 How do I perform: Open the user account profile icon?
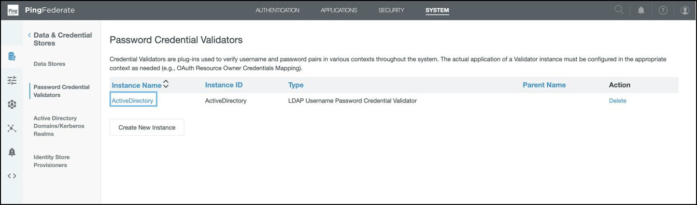(x=685, y=10)
